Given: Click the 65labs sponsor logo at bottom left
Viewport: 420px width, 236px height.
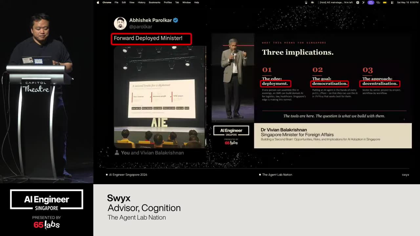Looking at the screenshot, I should point(47,225).
